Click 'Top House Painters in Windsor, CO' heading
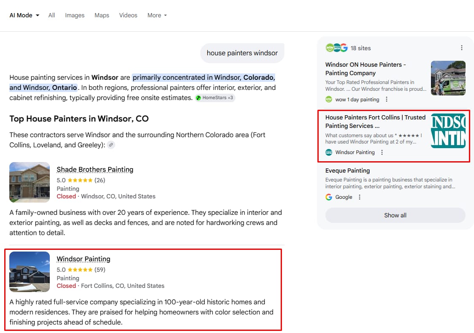The height and width of the screenshot is (333, 474). (x=79, y=119)
